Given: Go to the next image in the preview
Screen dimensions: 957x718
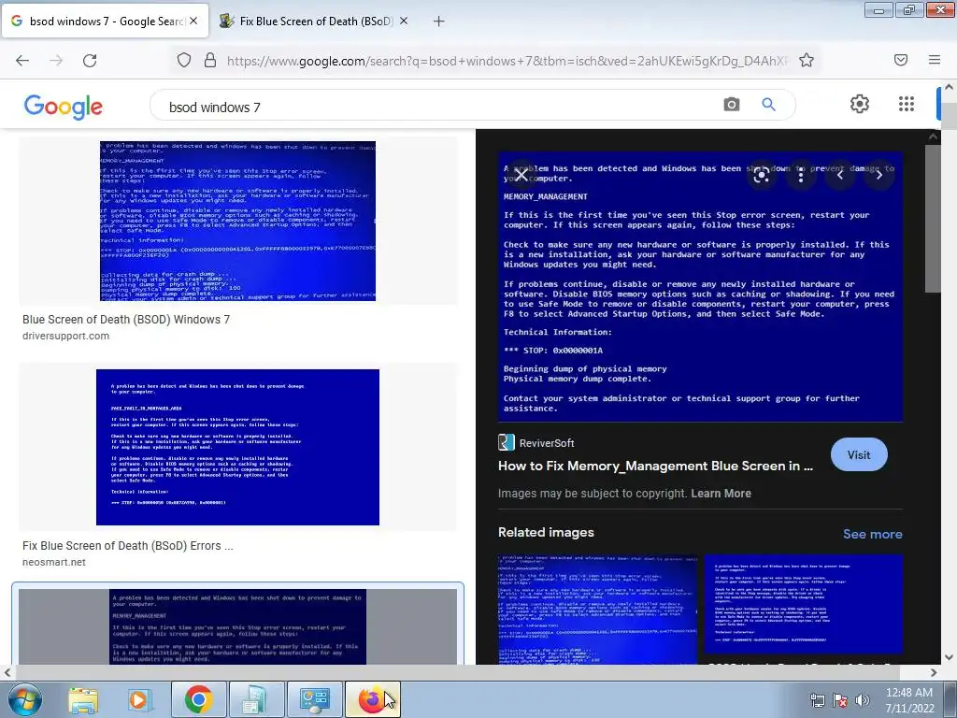Looking at the screenshot, I should tap(878, 175).
